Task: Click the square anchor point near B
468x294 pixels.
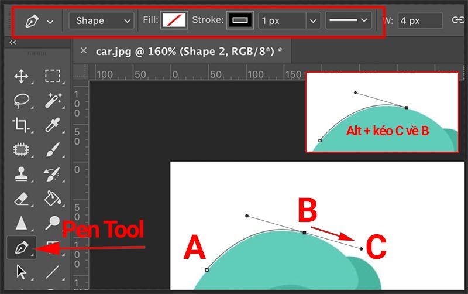Action: click(x=304, y=233)
